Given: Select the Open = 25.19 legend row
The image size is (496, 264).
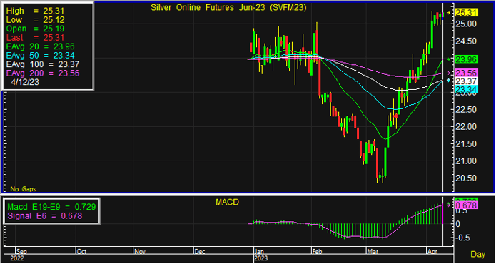Looking at the screenshot, I should click(35, 29).
